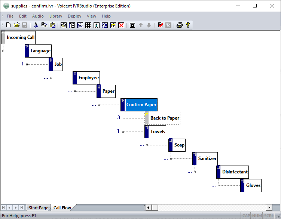The height and width of the screenshot is (219, 281).
Task: Click the yellow question mark Help icon
Action: (x=188, y=25)
